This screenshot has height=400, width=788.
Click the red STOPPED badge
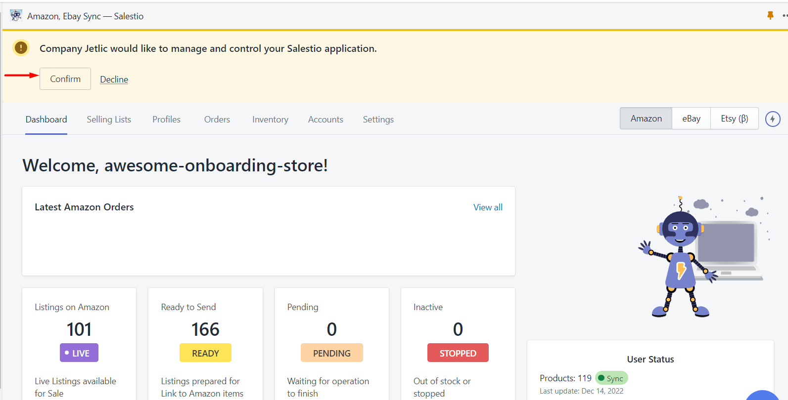458,353
